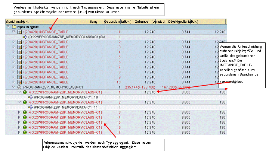Click green object icon of {O:26*

[x=25, y=122]
